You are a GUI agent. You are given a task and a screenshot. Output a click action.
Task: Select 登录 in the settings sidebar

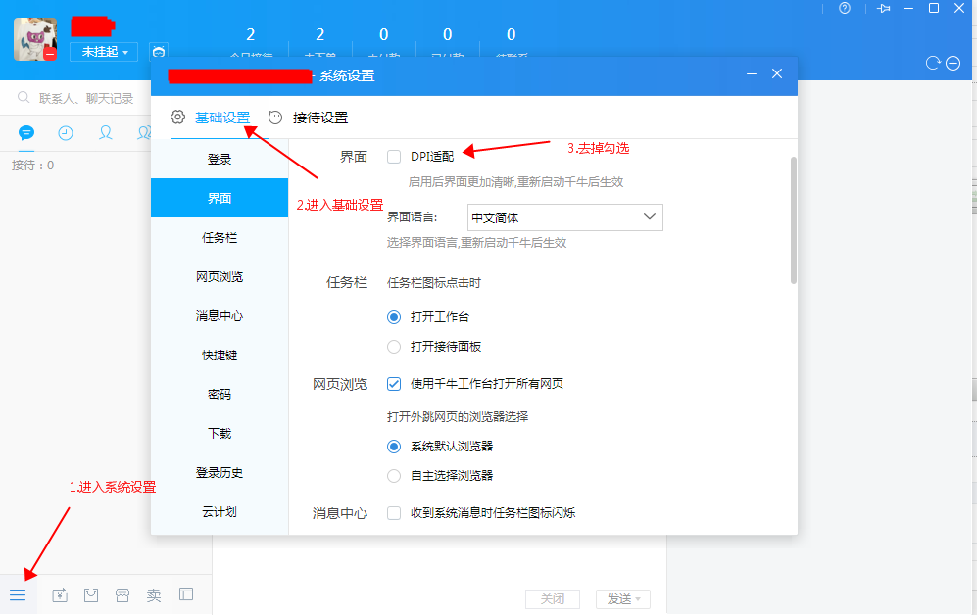pyautogui.click(x=220, y=159)
